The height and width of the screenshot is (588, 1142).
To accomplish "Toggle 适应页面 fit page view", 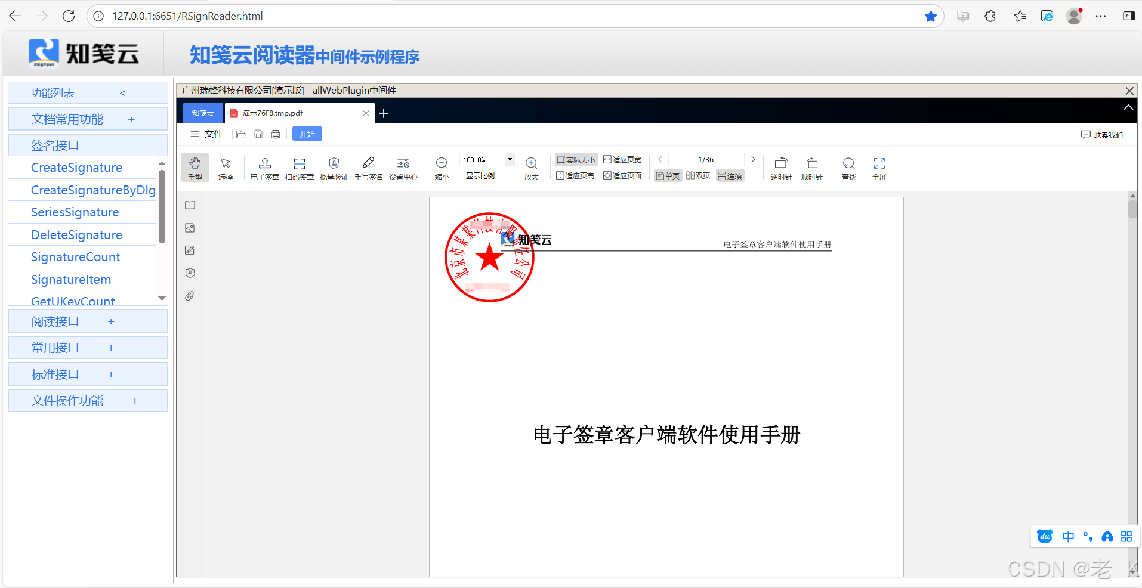I will pos(622,176).
